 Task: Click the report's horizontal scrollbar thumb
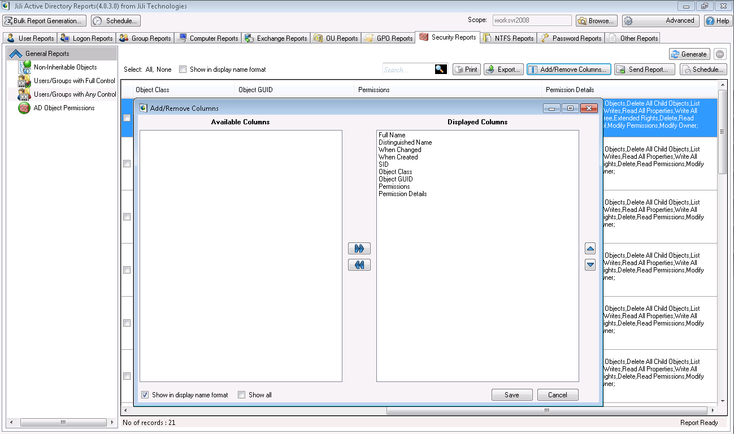coord(546,410)
